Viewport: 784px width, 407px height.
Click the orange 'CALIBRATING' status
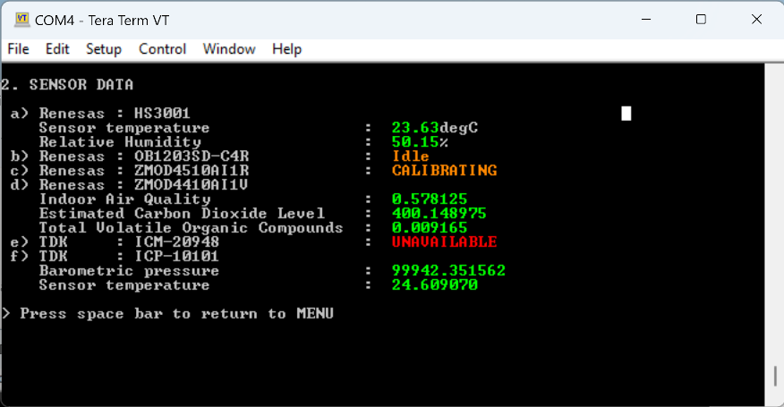coord(445,171)
